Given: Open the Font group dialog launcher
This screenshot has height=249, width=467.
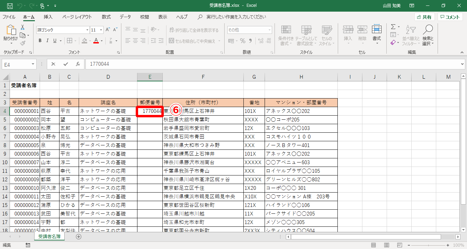Looking at the screenshot, I should [118, 53].
